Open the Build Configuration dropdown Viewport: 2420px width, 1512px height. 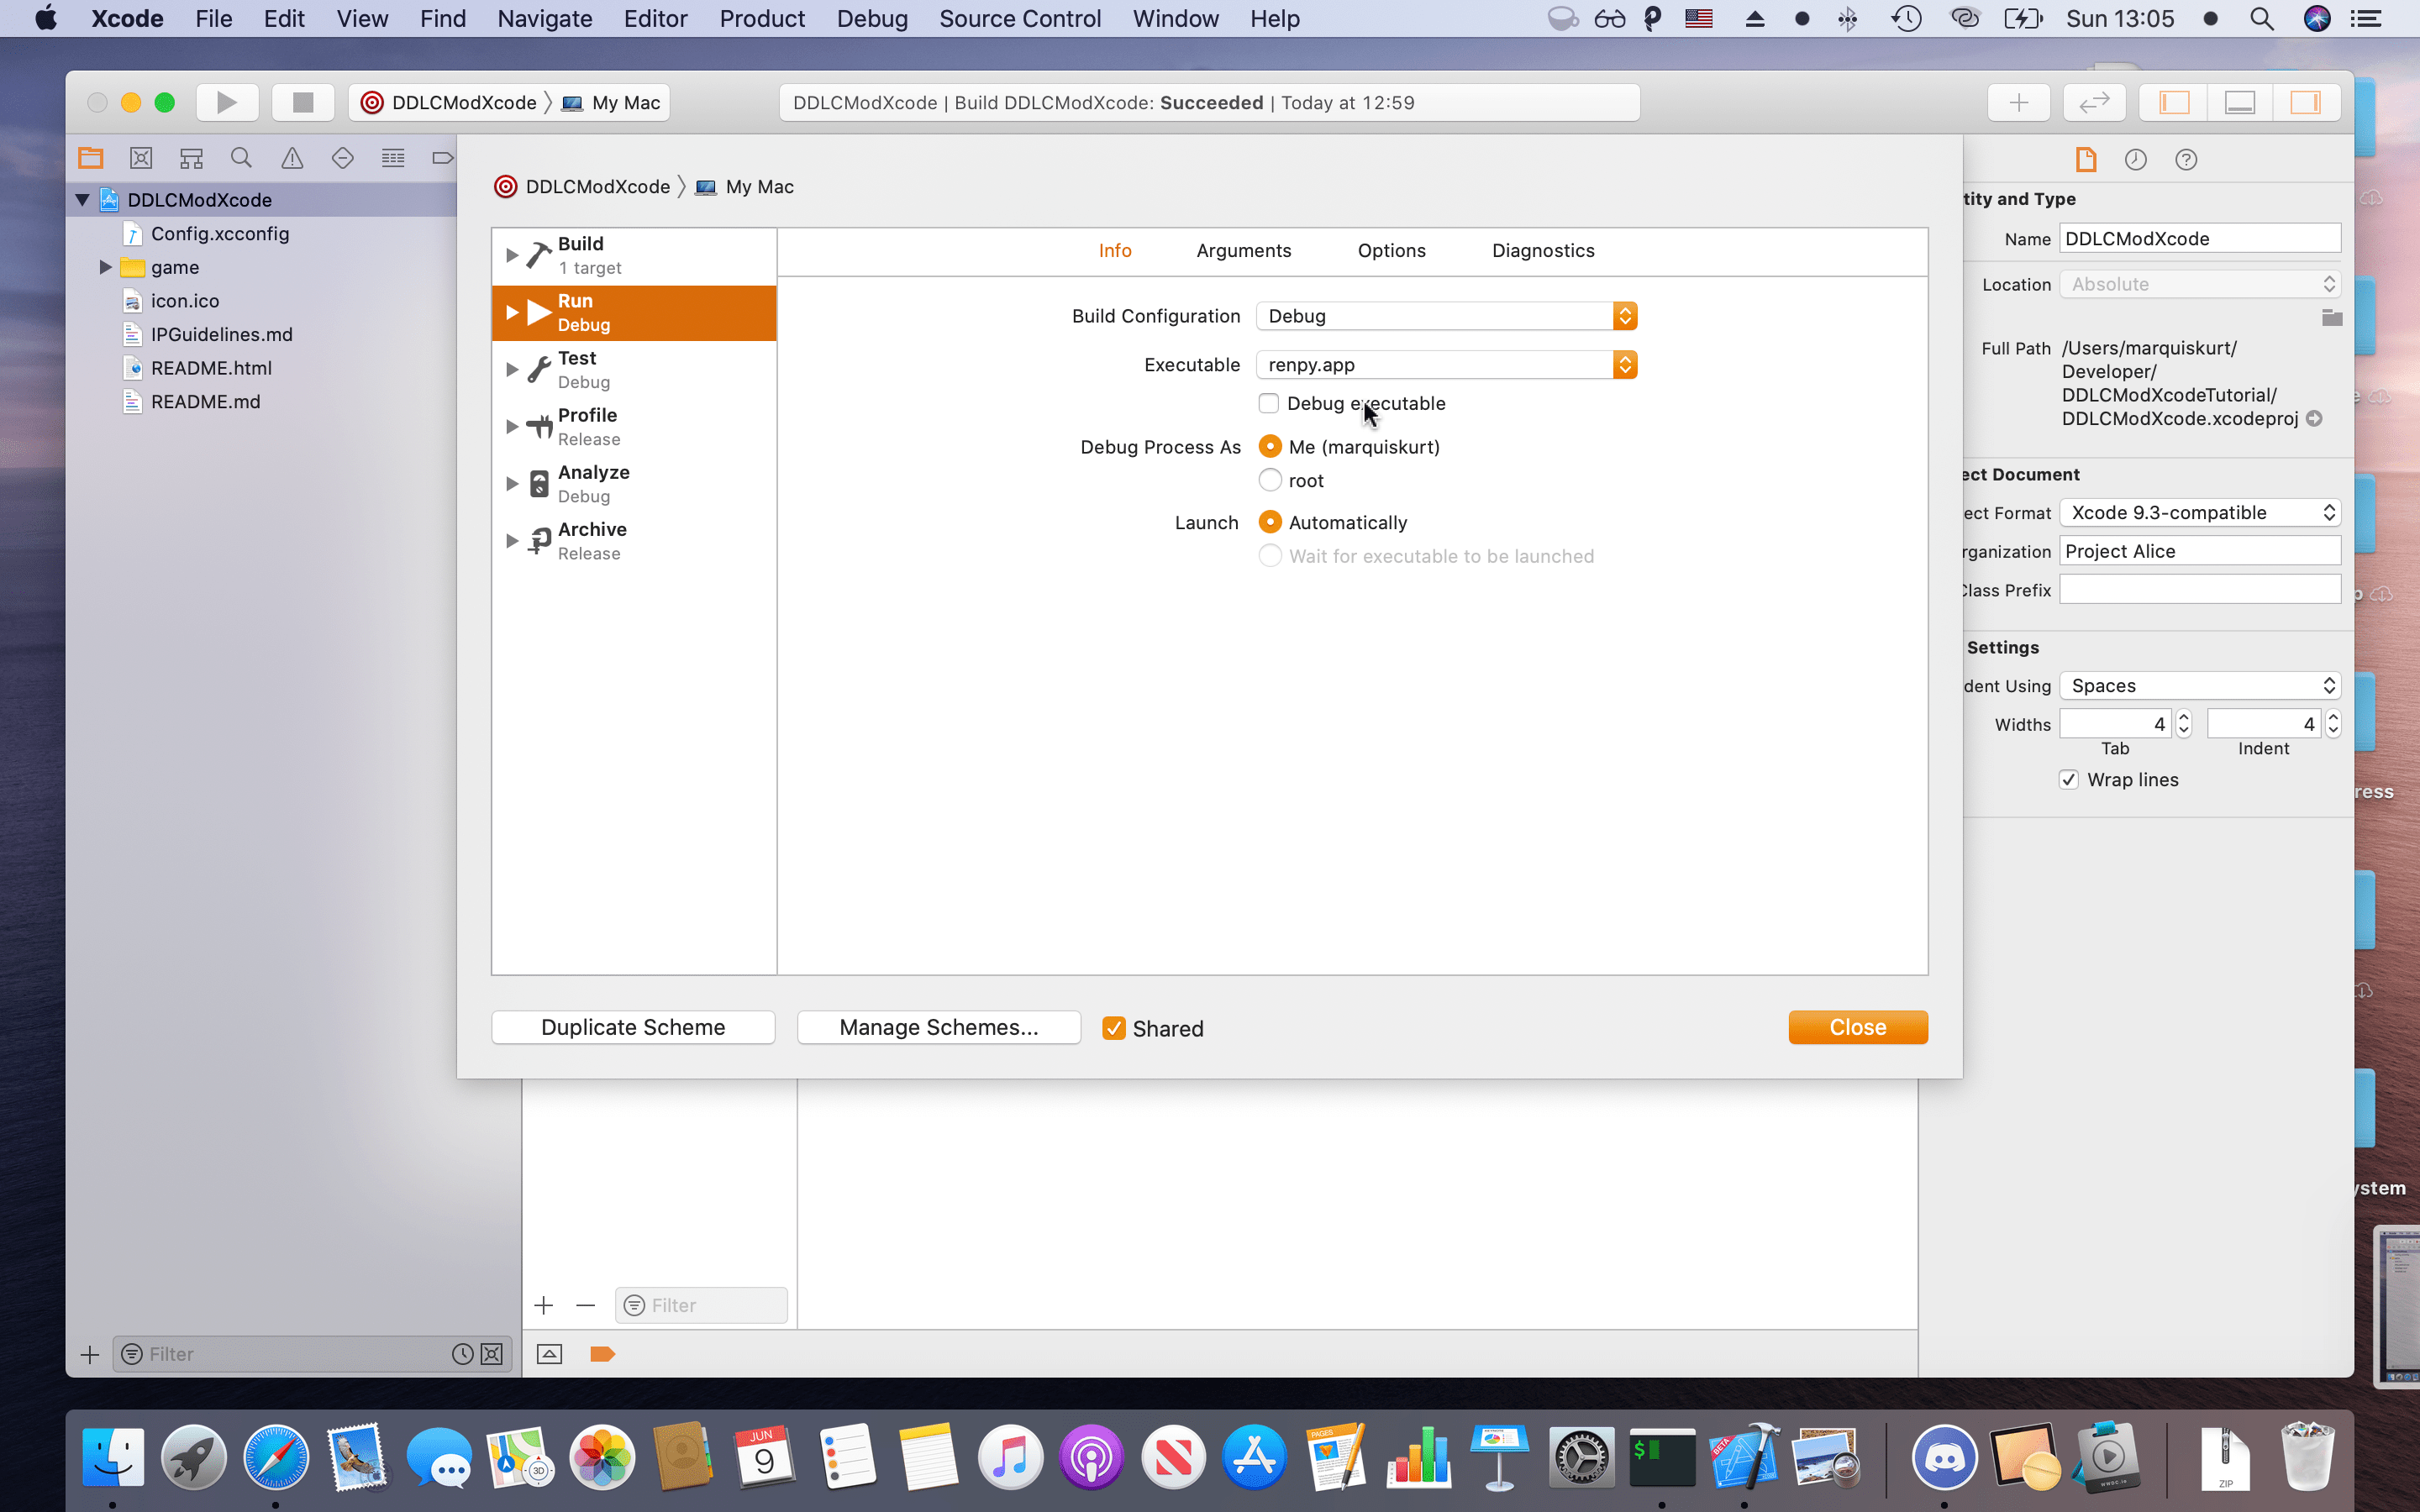coord(1447,316)
